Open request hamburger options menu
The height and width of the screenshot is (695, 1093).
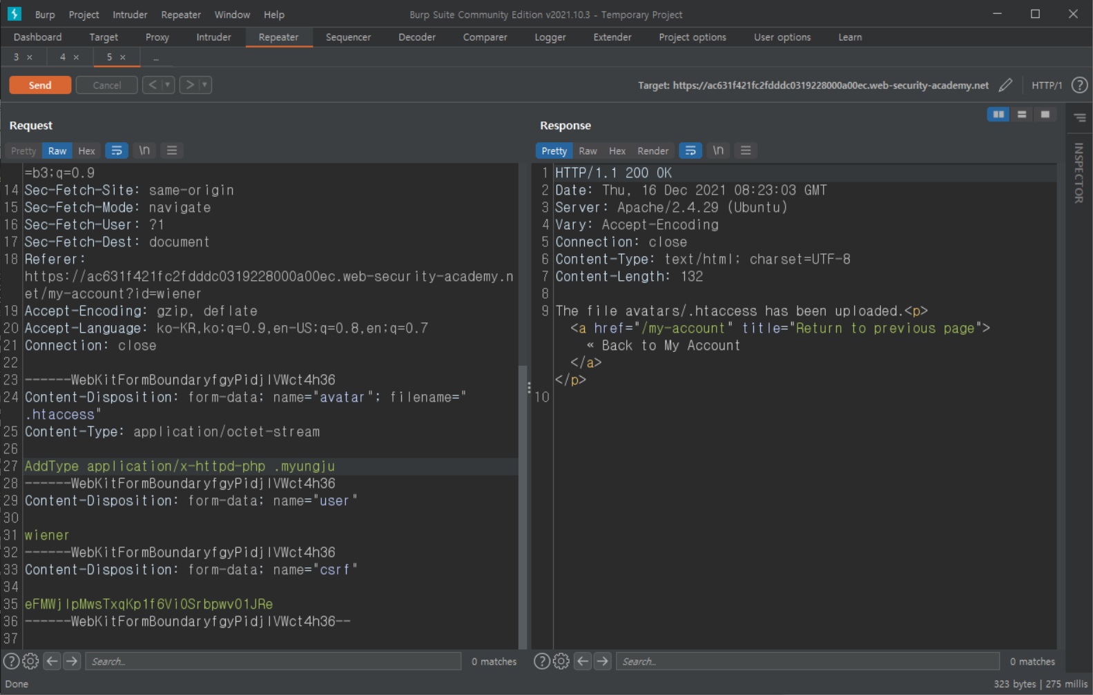pos(172,150)
